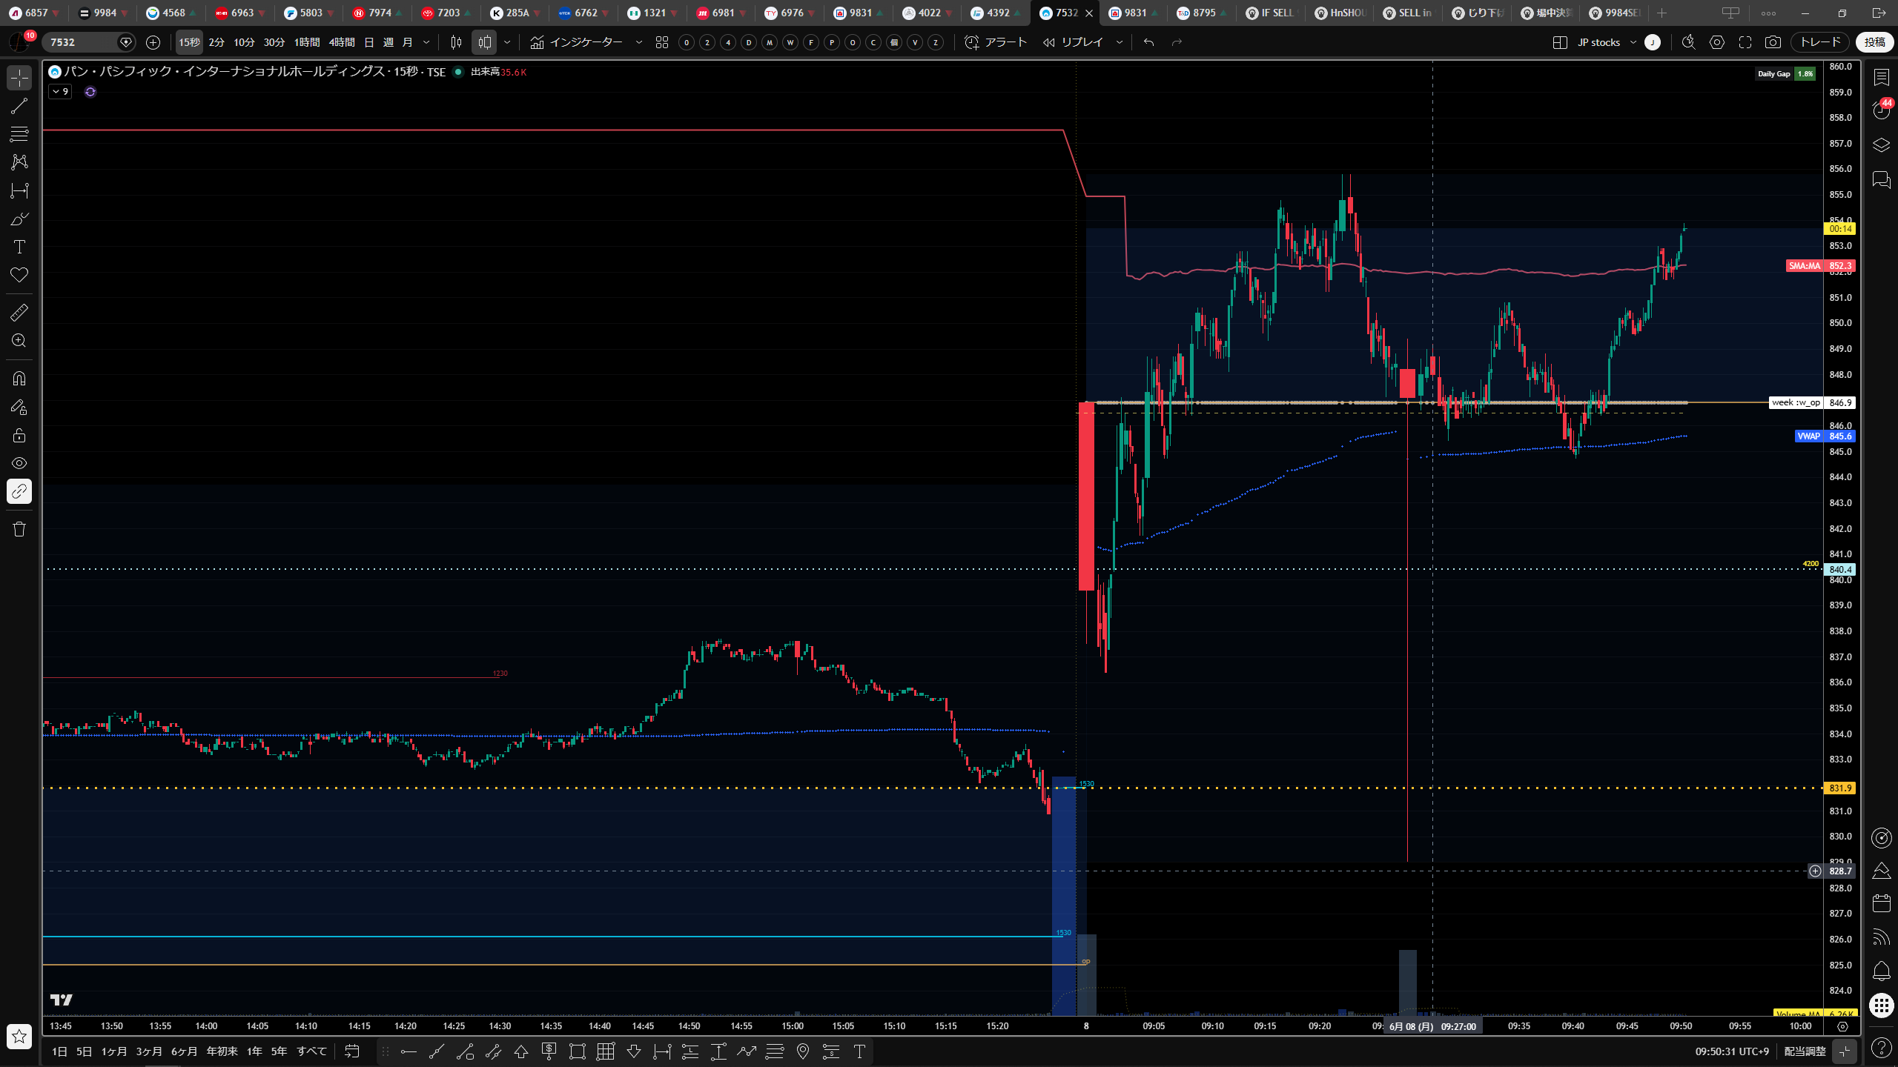Open the Fibonacci retracement tool

(x=19, y=134)
